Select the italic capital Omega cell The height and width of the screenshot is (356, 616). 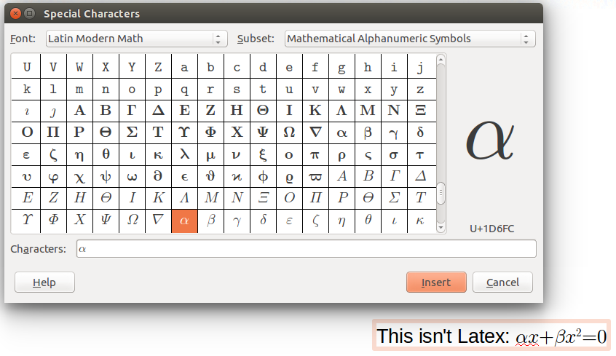click(132, 221)
